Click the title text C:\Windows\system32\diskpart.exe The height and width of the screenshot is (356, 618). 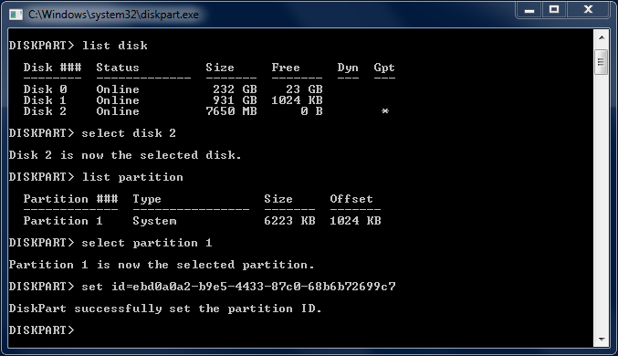pyautogui.click(x=113, y=15)
